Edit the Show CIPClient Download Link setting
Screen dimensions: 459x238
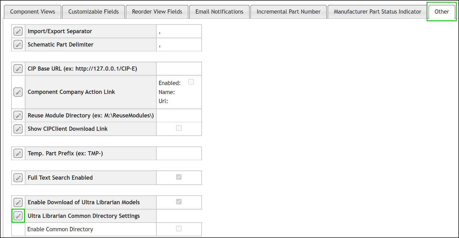(x=18, y=129)
